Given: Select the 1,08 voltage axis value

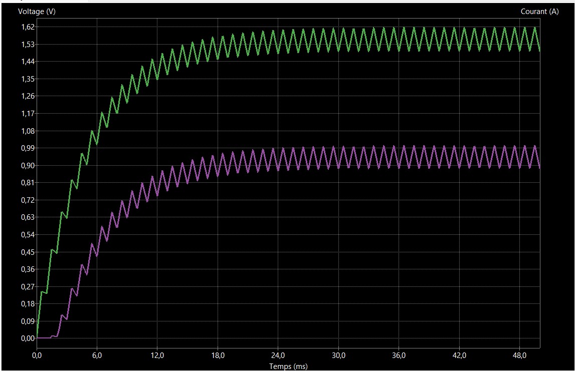Looking at the screenshot, I should click(28, 131).
